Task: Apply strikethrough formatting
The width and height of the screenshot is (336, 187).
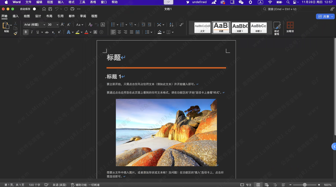Action: click(47, 32)
